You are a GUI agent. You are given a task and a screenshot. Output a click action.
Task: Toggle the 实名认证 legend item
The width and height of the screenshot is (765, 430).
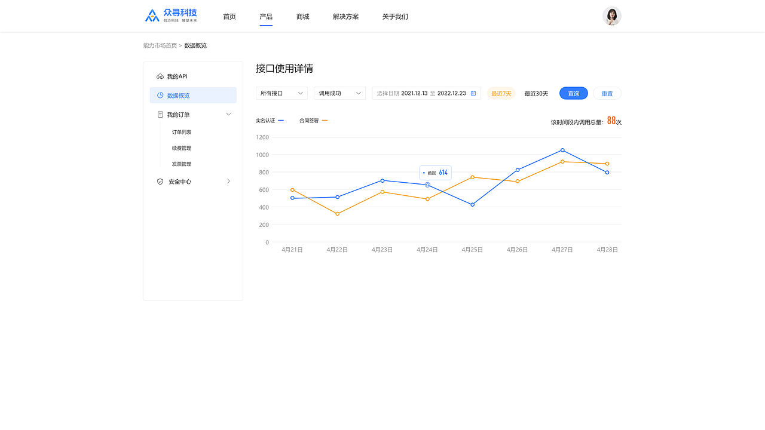point(270,120)
